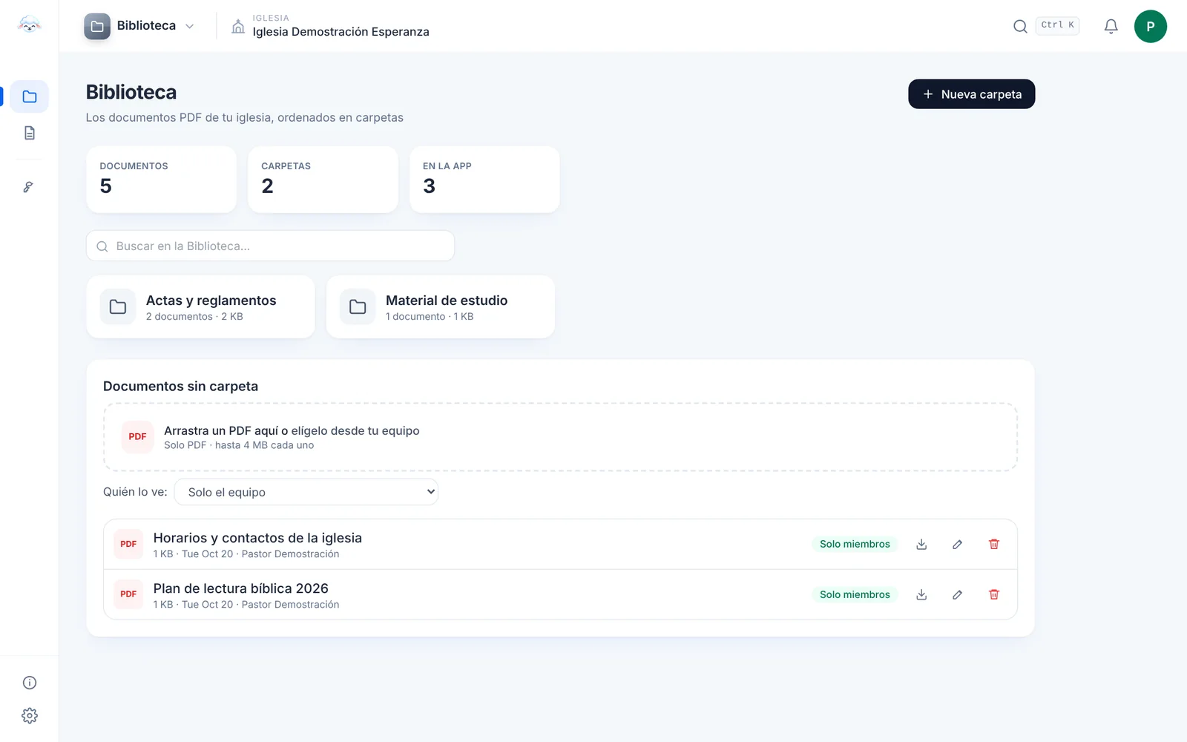Viewport: 1187px width, 742px height.
Task: Click the En la app count card
Action: [484, 180]
